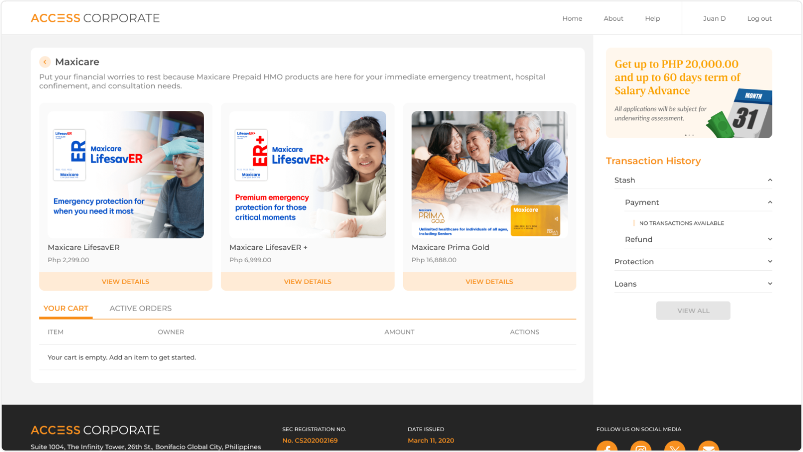The height and width of the screenshot is (452, 803).
Task: Click the 'Php 6,999.00' price
Action: point(250,260)
